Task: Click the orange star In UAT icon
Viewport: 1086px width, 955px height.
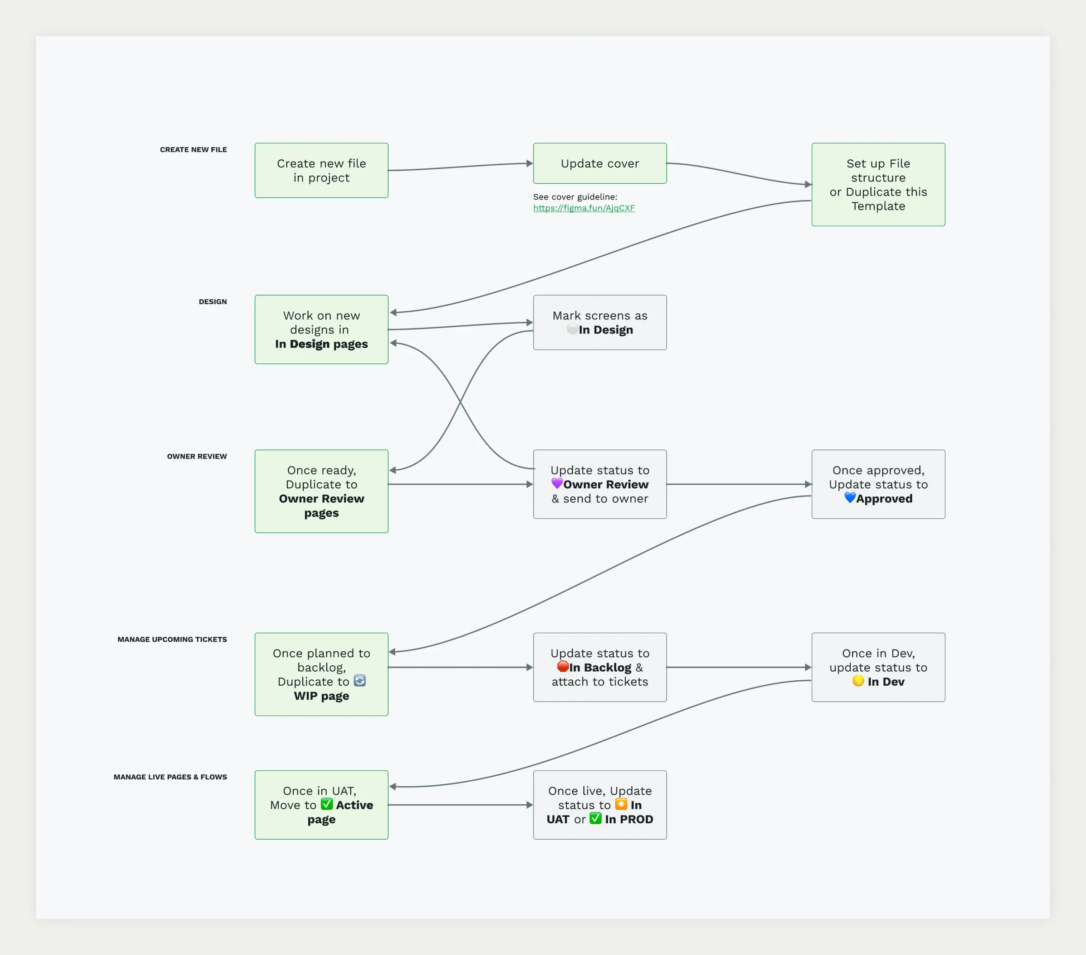Action: (621, 804)
